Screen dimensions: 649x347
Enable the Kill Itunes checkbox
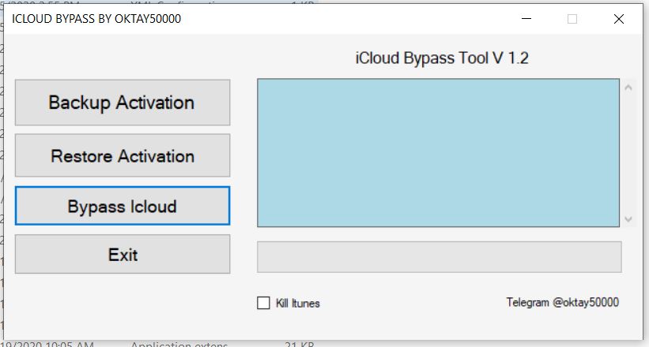click(263, 303)
